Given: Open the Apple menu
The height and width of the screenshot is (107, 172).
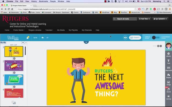Looking at the screenshot, I should point(3,1).
